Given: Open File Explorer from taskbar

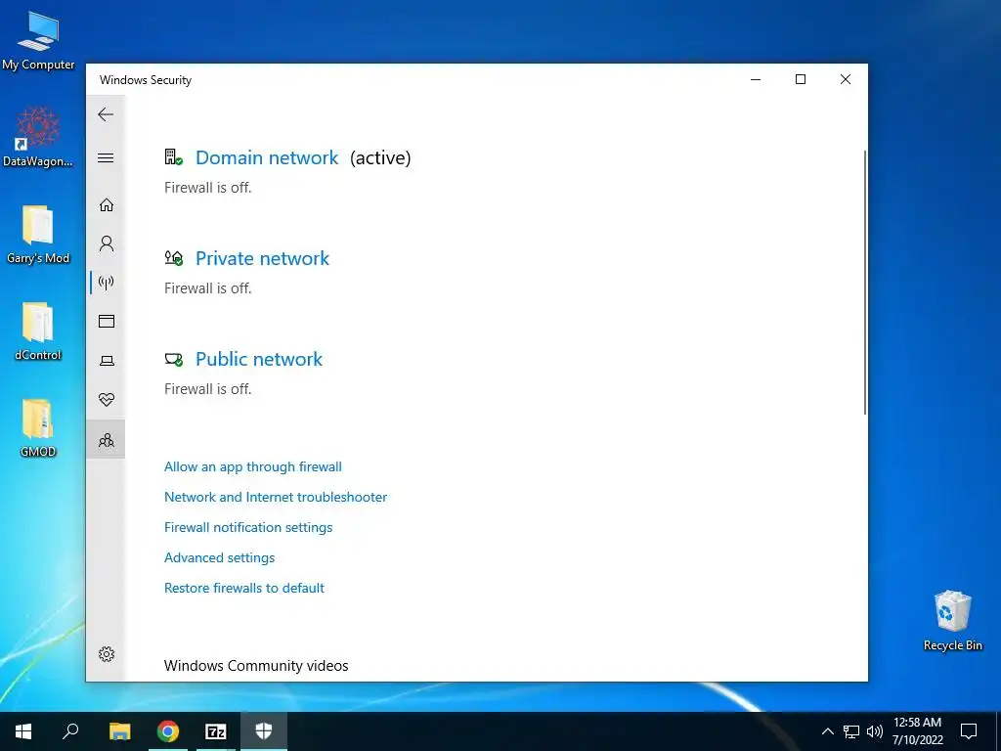Looking at the screenshot, I should [x=119, y=731].
